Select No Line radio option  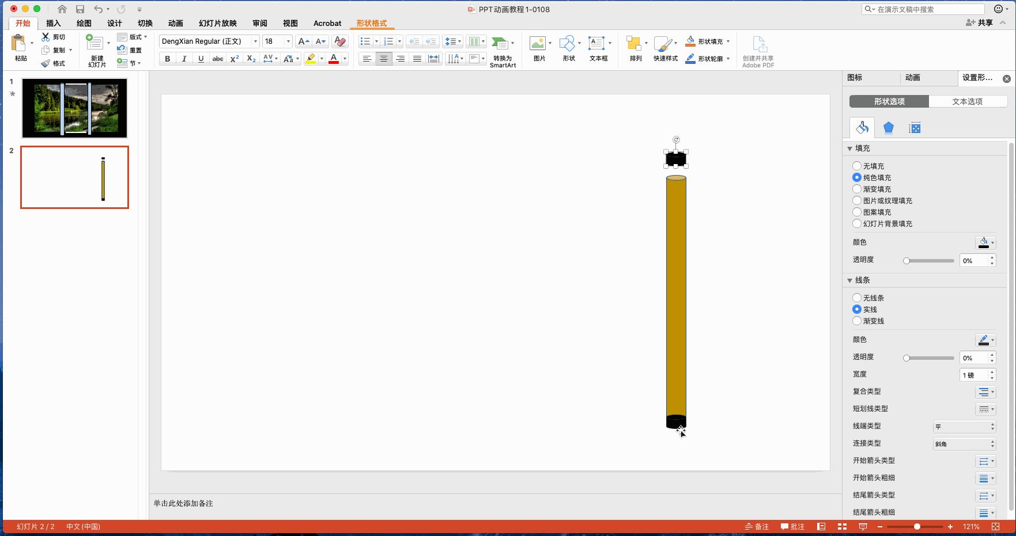tap(857, 298)
